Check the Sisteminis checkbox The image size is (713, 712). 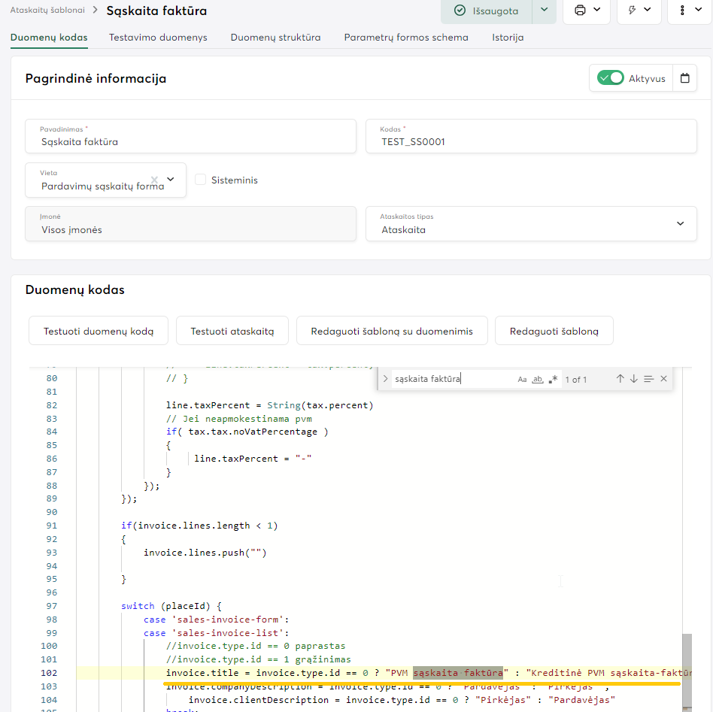tap(201, 180)
